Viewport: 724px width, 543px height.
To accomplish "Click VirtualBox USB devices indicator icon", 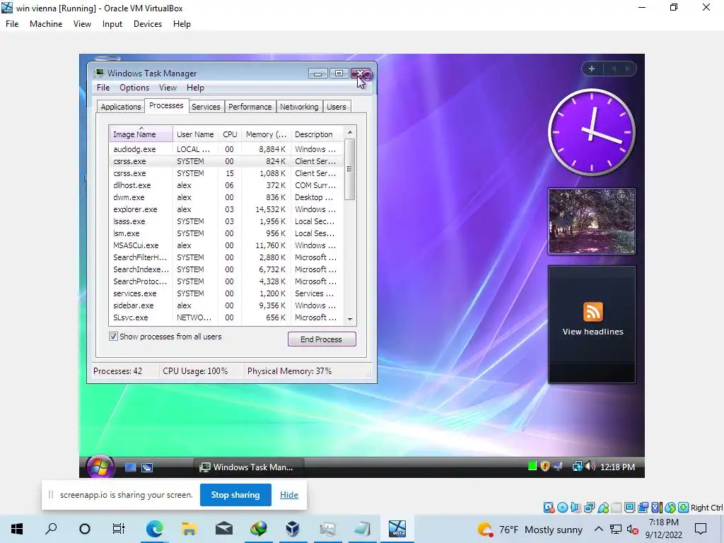I will pyautogui.click(x=603, y=508).
